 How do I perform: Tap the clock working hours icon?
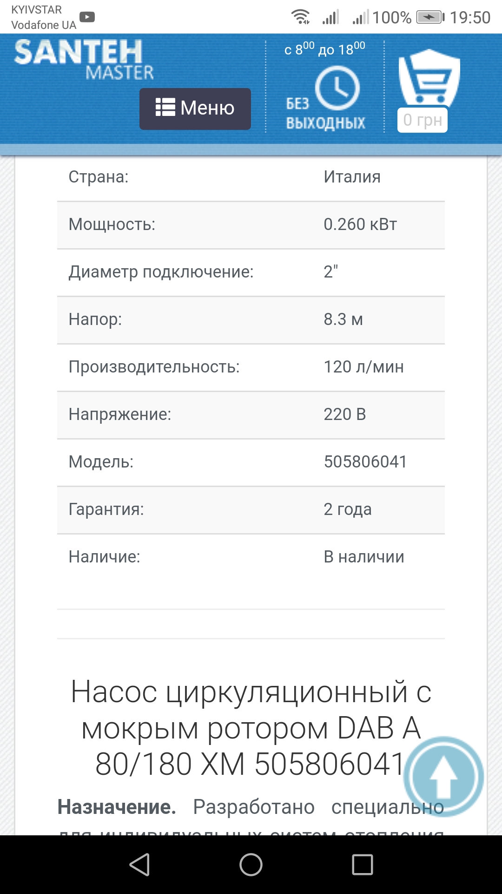click(337, 88)
